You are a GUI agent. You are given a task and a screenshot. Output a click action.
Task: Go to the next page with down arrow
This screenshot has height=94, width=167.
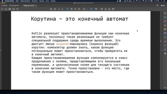[x=55, y=9]
